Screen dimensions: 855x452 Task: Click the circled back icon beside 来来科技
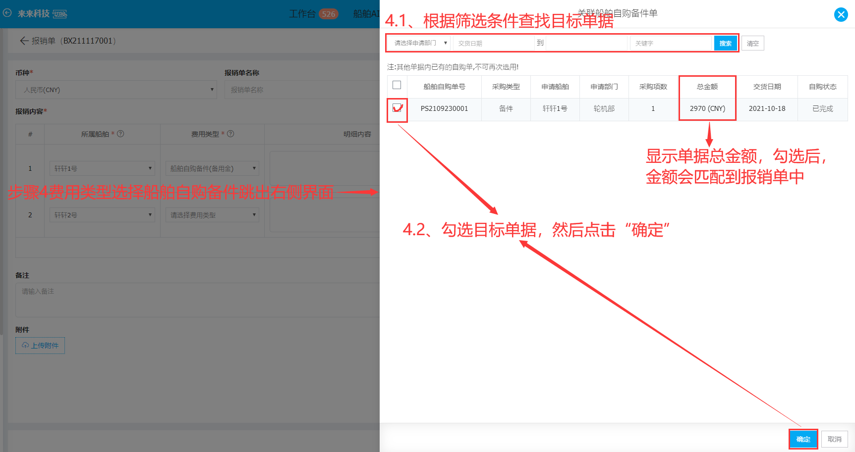click(7, 13)
